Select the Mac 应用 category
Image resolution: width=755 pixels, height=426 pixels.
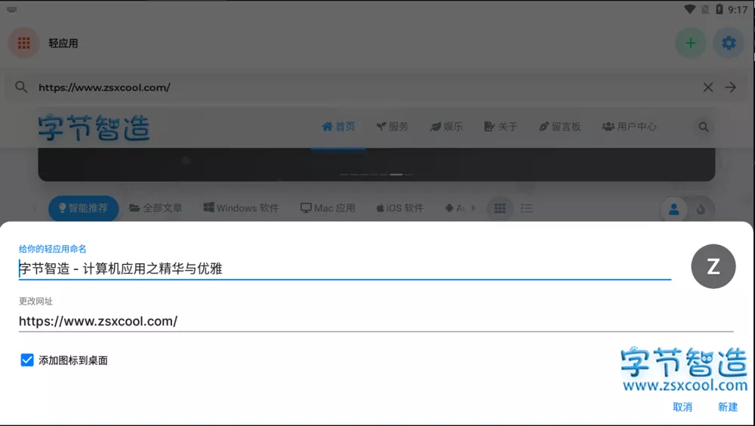coord(328,208)
